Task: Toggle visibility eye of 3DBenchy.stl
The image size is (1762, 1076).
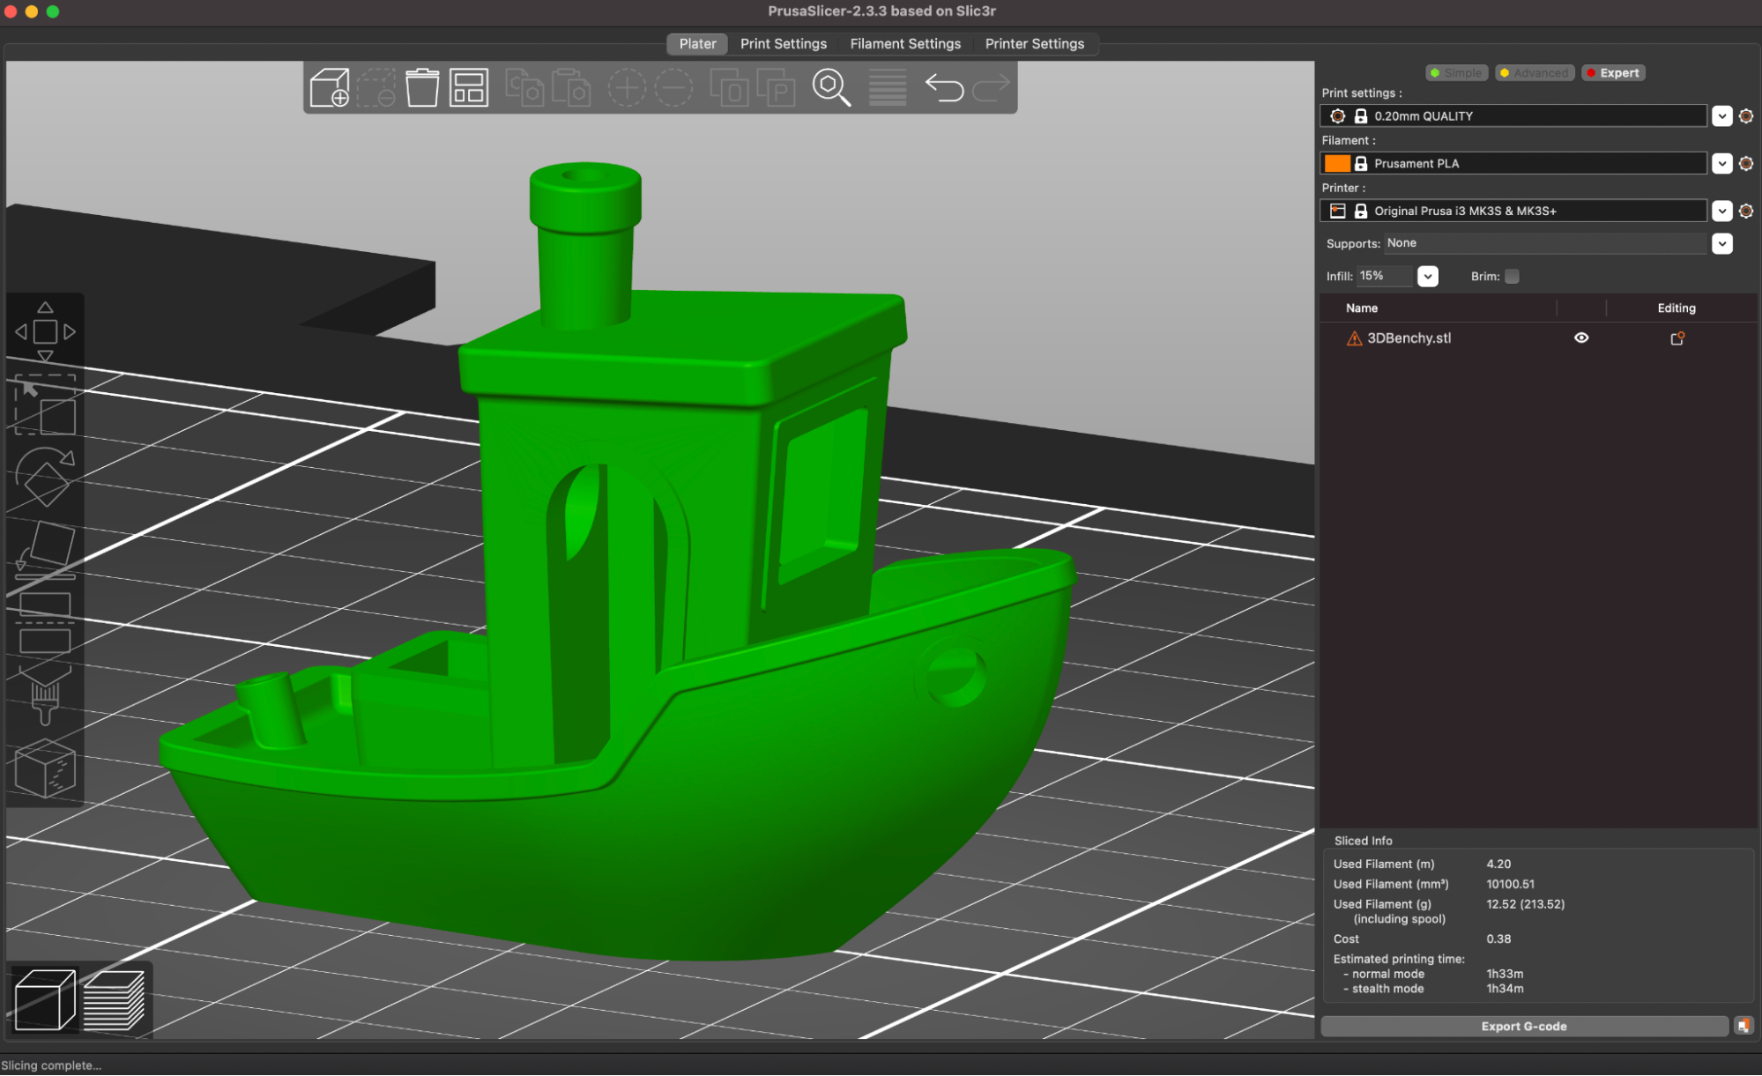Action: click(1581, 338)
